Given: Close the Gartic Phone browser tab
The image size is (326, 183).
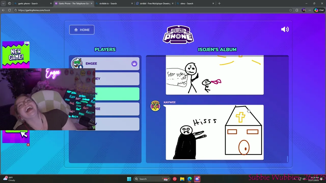Looking at the screenshot, I should tap(91, 4).
